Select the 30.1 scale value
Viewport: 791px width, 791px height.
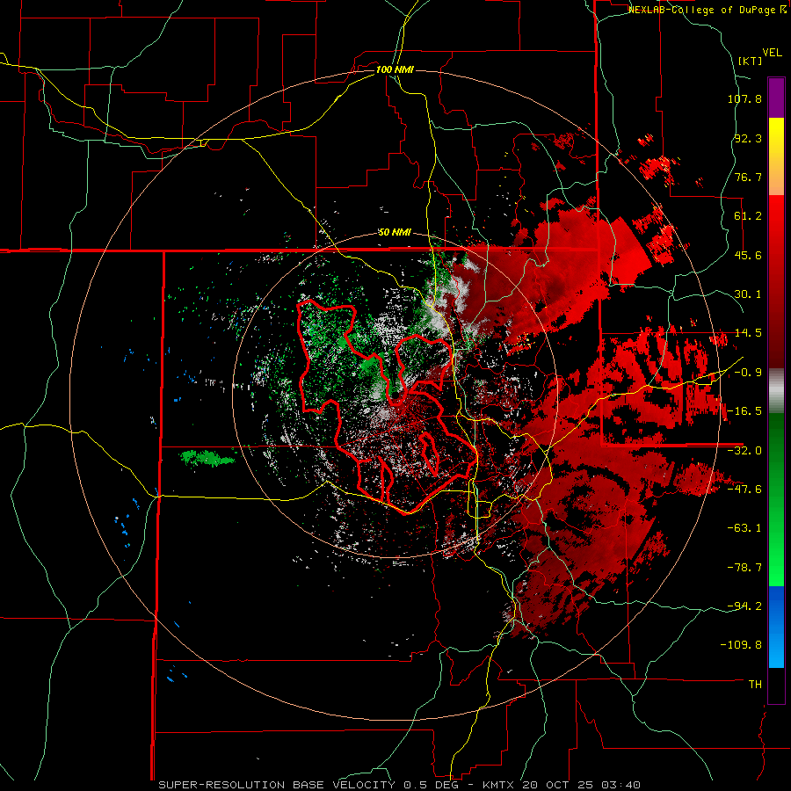(748, 294)
